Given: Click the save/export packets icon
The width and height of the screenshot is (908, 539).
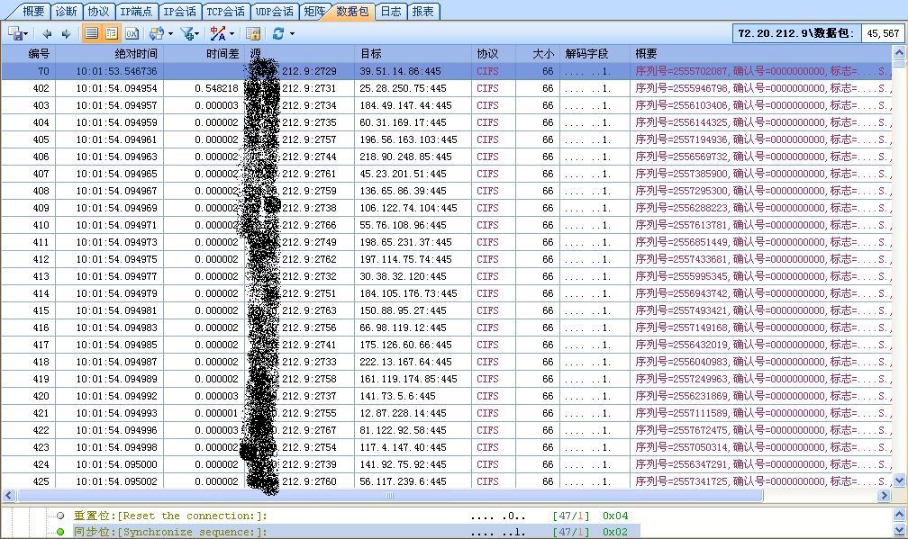Looking at the screenshot, I should point(15,33).
